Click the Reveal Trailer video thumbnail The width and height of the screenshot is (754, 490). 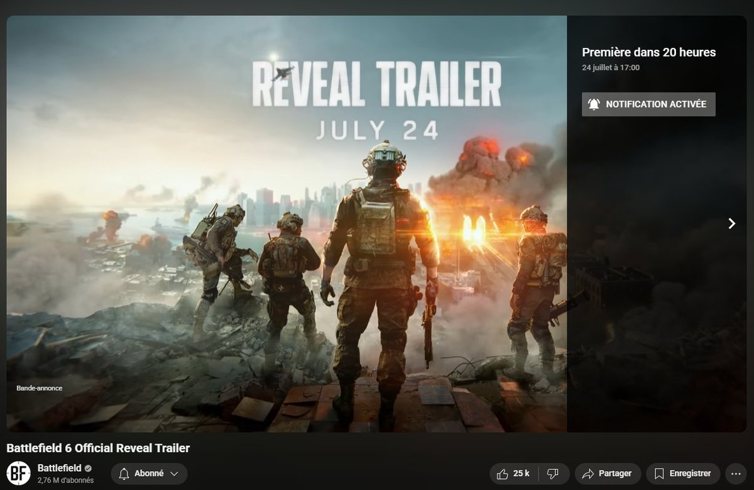287,224
